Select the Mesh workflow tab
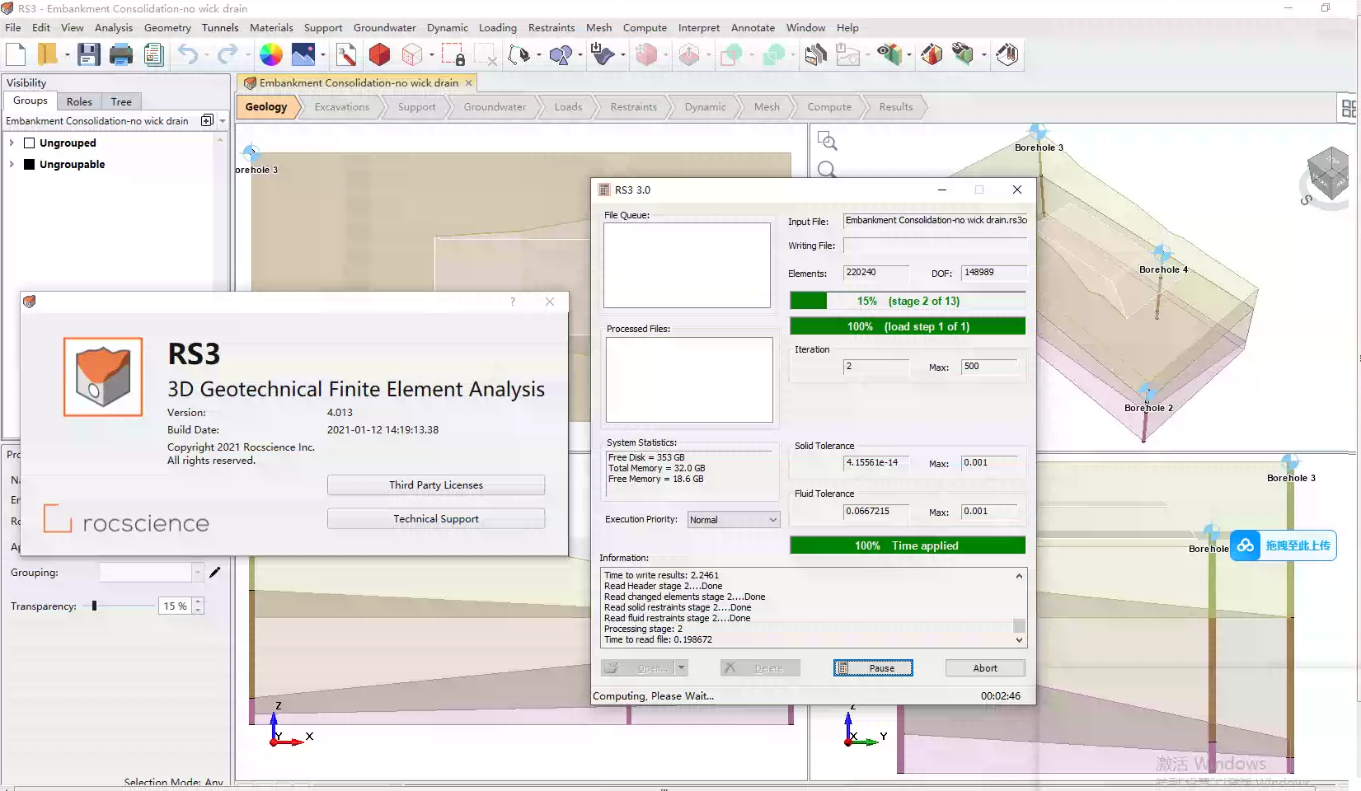The height and width of the screenshot is (791, 1361). tap(767, 107)
